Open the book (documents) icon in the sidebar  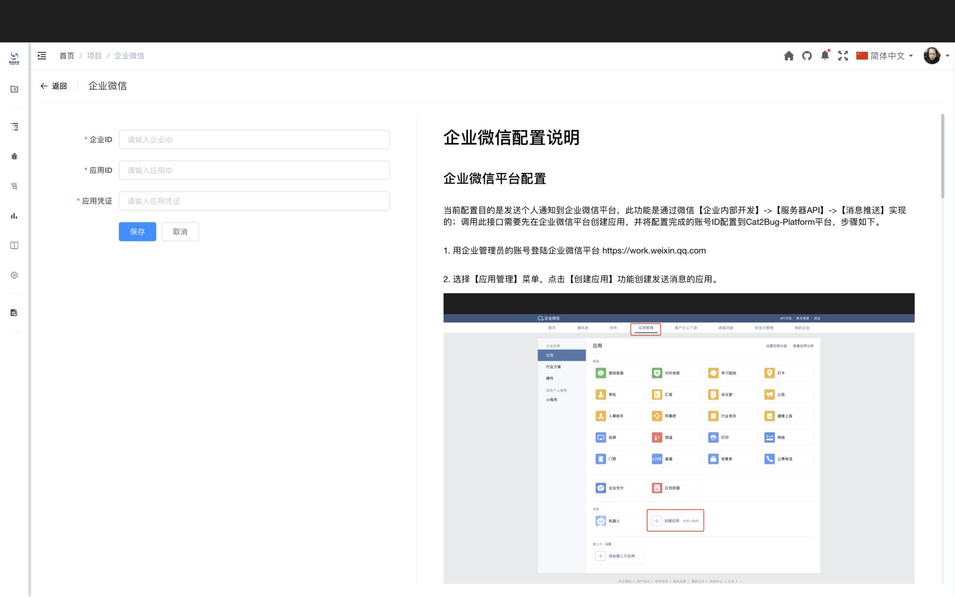coord(14,245)
